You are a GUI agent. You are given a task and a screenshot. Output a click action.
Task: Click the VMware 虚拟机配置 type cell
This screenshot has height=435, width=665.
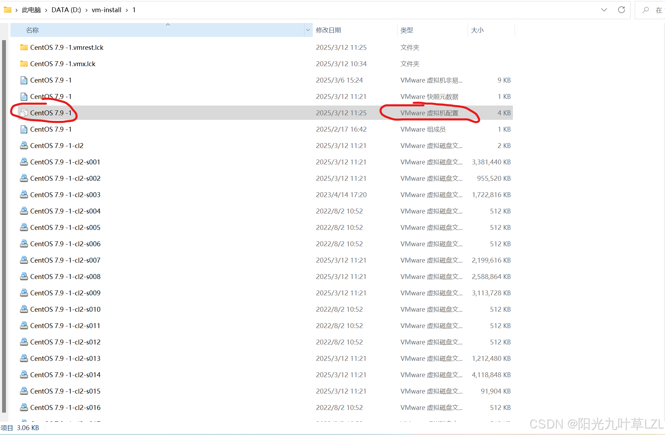click(429, 113)
